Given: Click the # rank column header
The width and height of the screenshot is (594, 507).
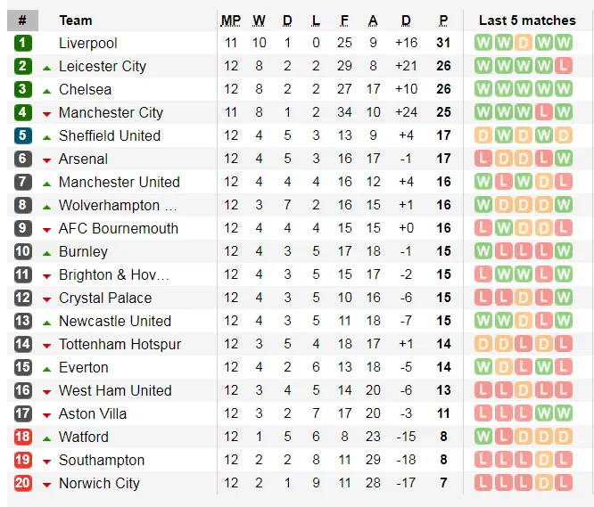Looking at the screenshot, I should (x=22, y=20).
